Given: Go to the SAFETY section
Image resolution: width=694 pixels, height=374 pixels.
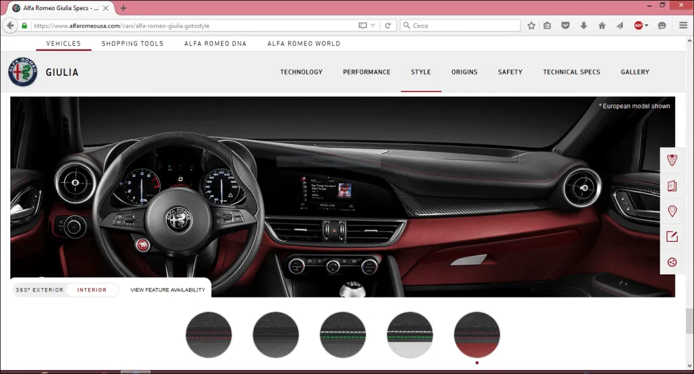Looking at the screenshot, I should pyautogui.click(x=510, y=72).
